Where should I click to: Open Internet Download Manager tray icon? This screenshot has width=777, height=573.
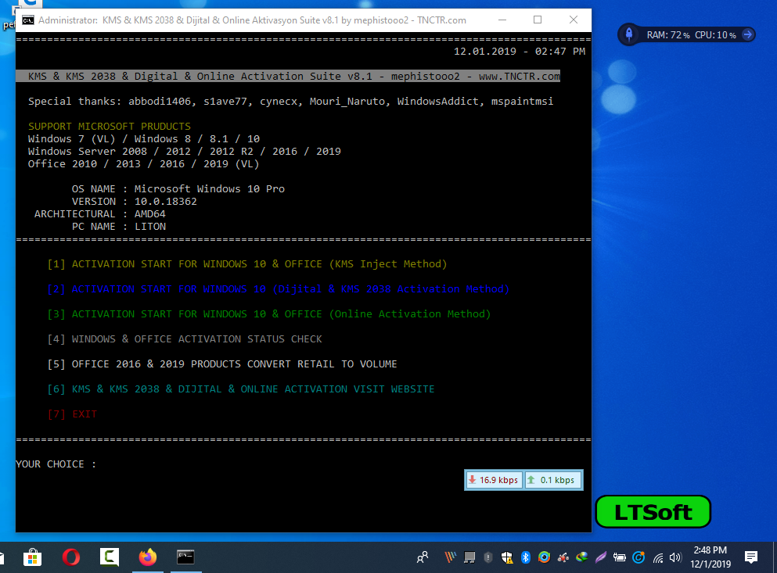click(x=581, y=557)
